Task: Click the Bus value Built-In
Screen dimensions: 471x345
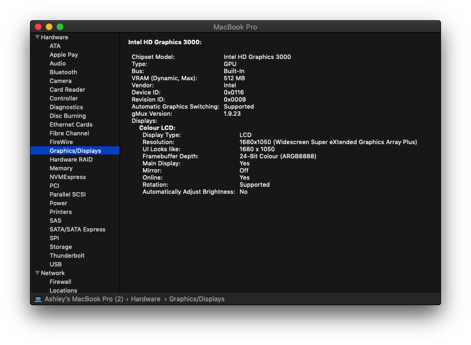Action: (x=234, y=71)
